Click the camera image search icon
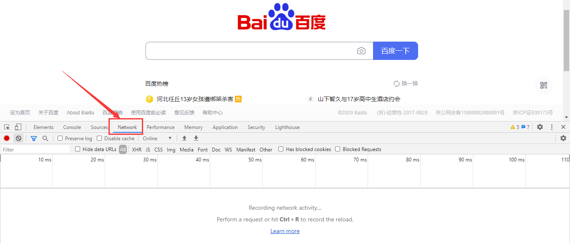570x243 pixels. (x=361, y=51)
